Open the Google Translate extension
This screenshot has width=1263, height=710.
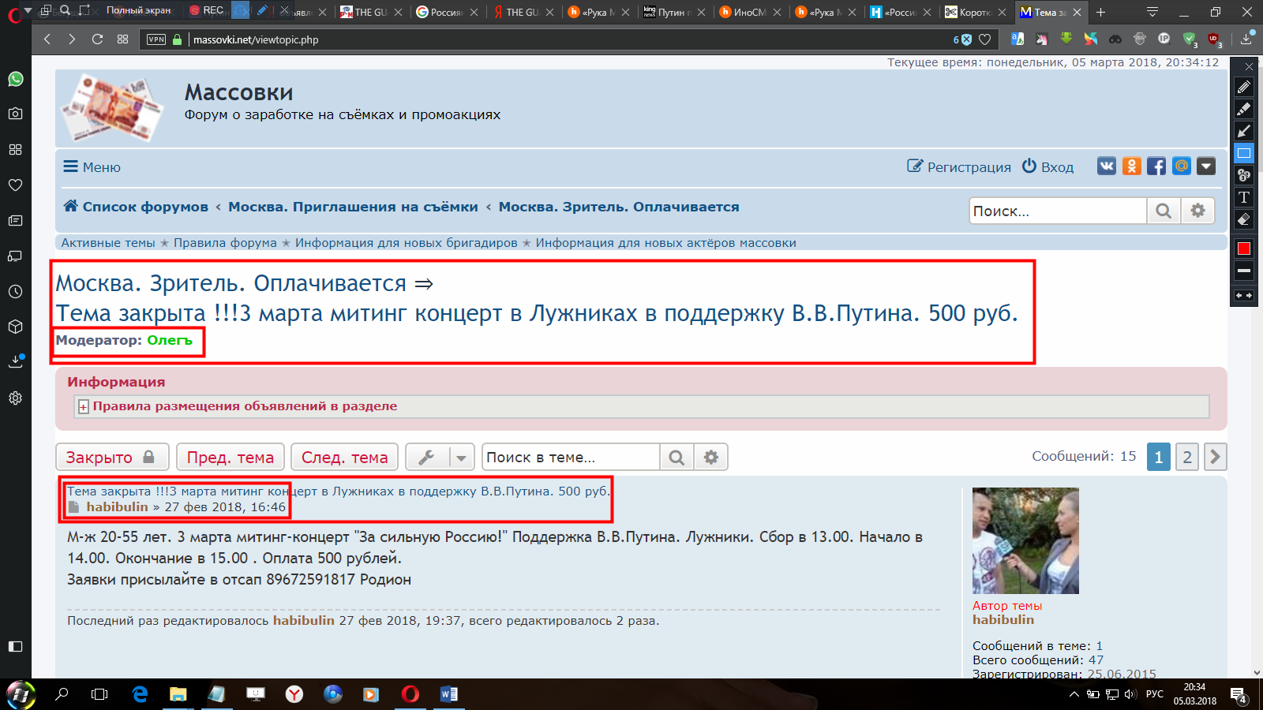[1018, 39]
